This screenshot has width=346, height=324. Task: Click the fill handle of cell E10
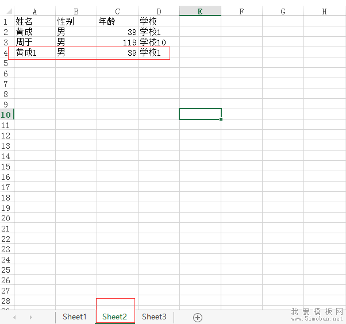click(x=221, y=119)
